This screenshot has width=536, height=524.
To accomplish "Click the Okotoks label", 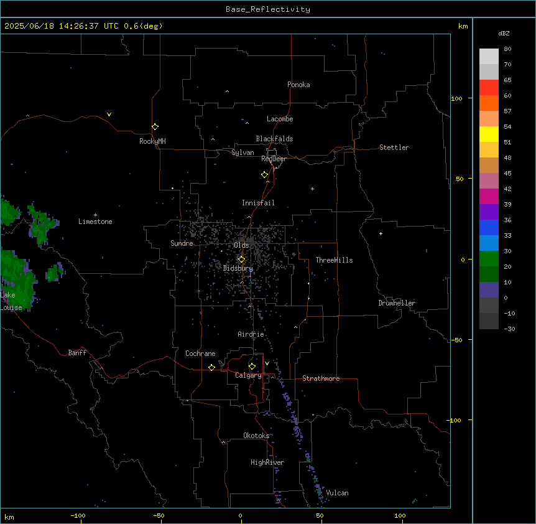I will (256, 436).
